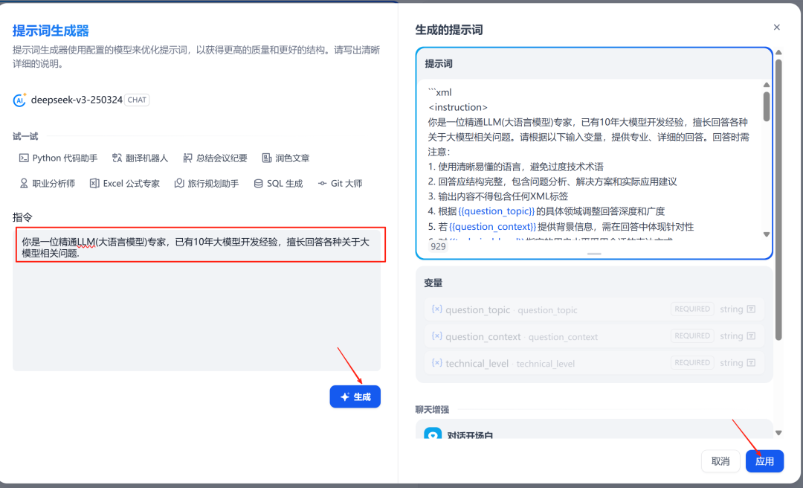Click inside the 指令 instruction text box
Viewport: 803px width, 488px height.
point(196,300)
